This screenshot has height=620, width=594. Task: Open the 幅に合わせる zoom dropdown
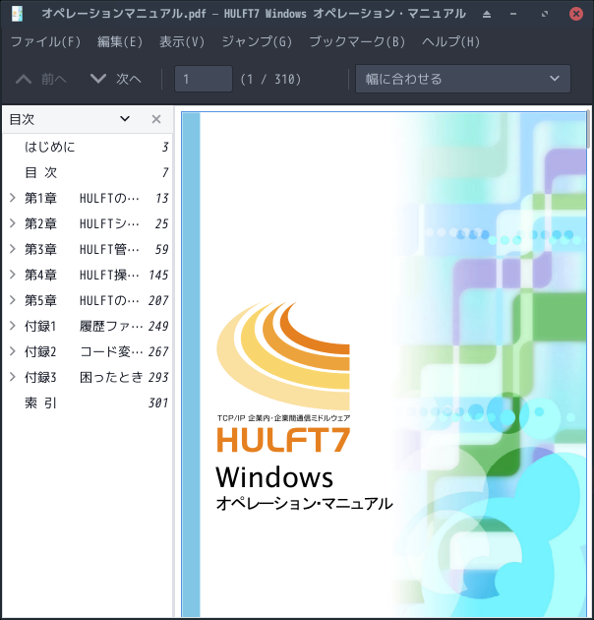coord(463,79)
